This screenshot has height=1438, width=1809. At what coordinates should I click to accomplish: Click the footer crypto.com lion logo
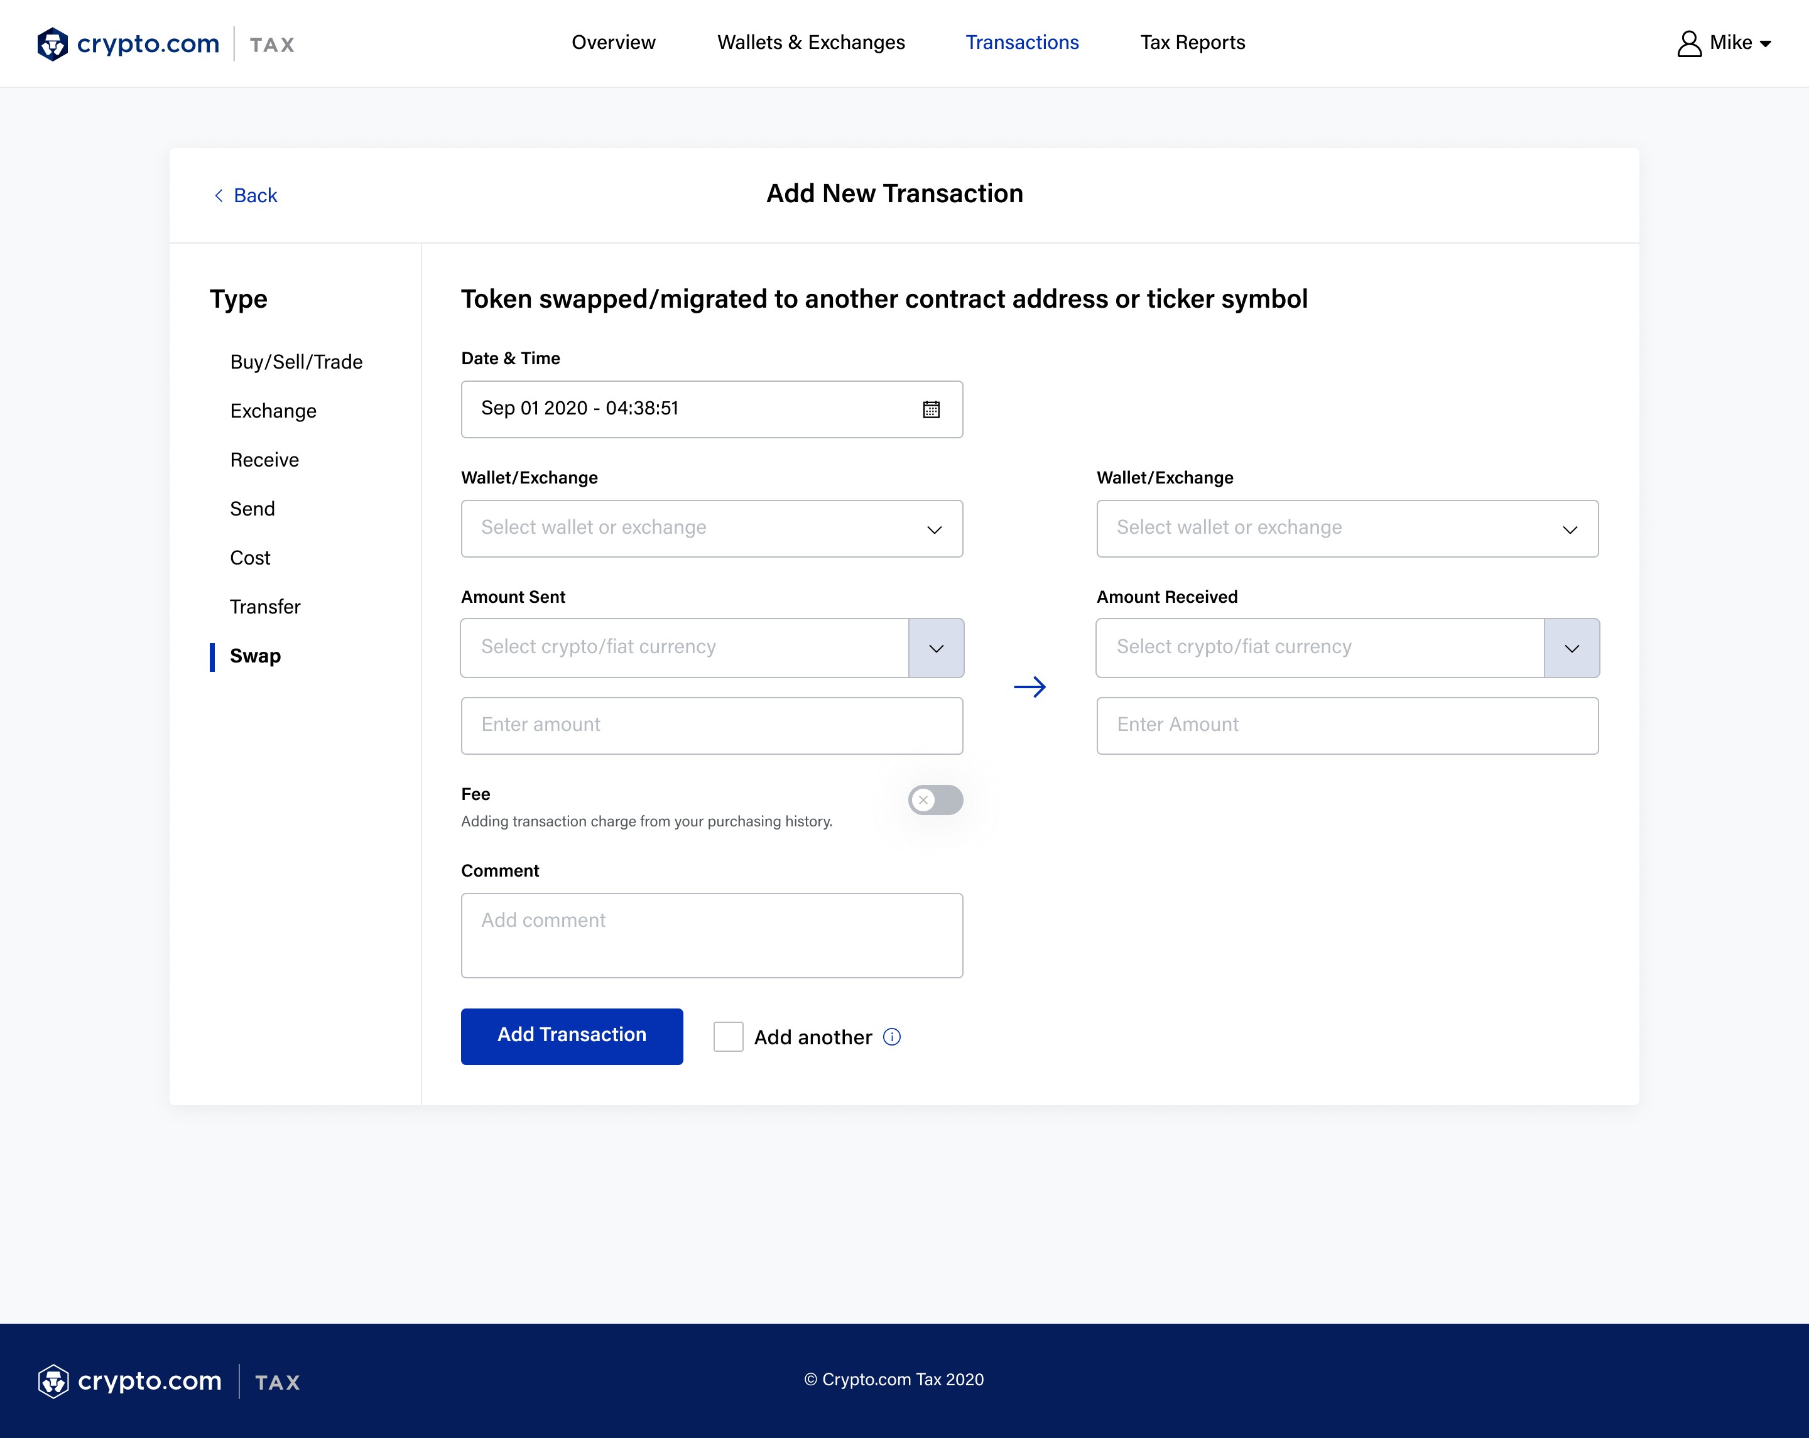coord(53,1381)
